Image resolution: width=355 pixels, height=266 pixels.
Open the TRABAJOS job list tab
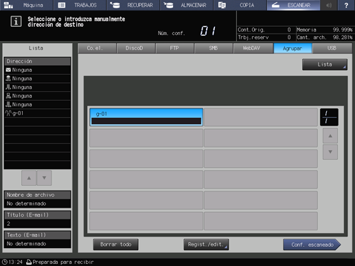(x=80, y=5)
